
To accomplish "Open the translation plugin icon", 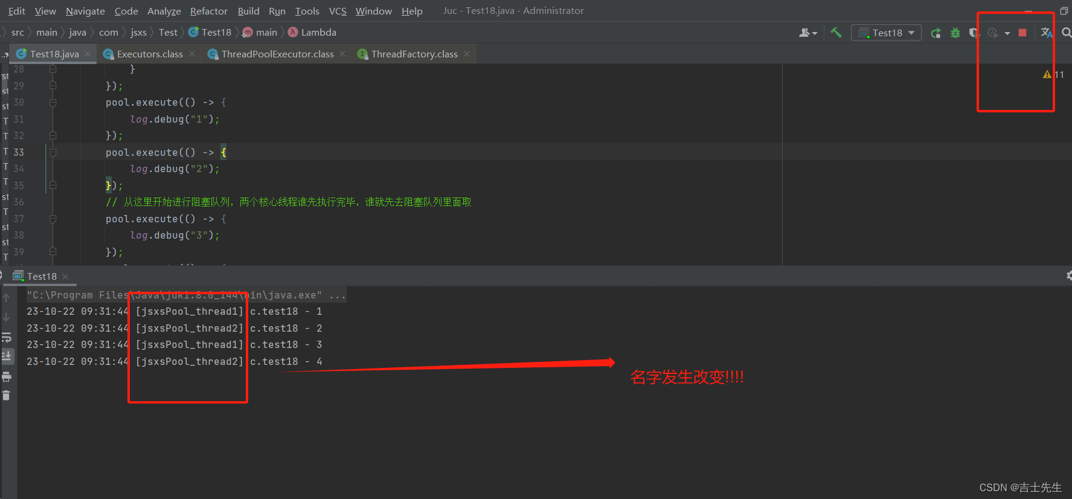I will pyautogui.click(x=1047, y=33).
